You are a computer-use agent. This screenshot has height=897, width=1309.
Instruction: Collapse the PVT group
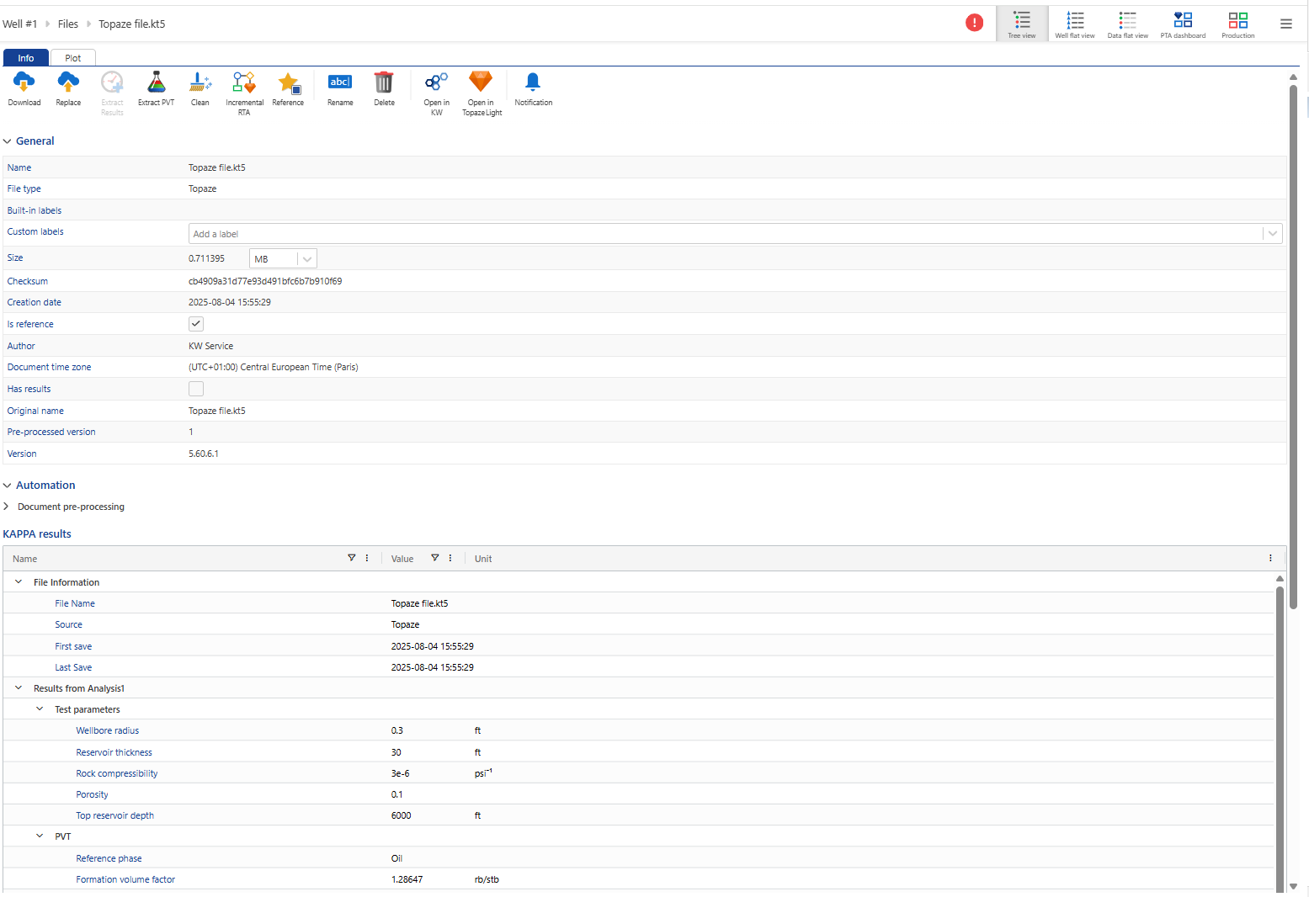click(40, 836)
